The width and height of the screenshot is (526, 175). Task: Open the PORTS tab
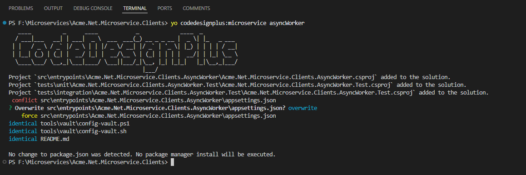tap(165, 8)
